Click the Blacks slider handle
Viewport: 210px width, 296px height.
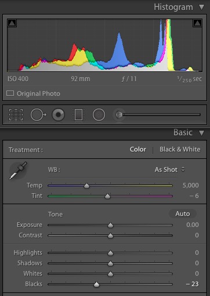tap(96, 284)
